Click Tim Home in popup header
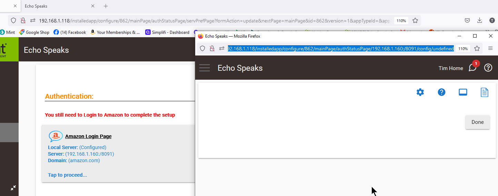The height and width of the screenshot is (196, 498). 451,68
